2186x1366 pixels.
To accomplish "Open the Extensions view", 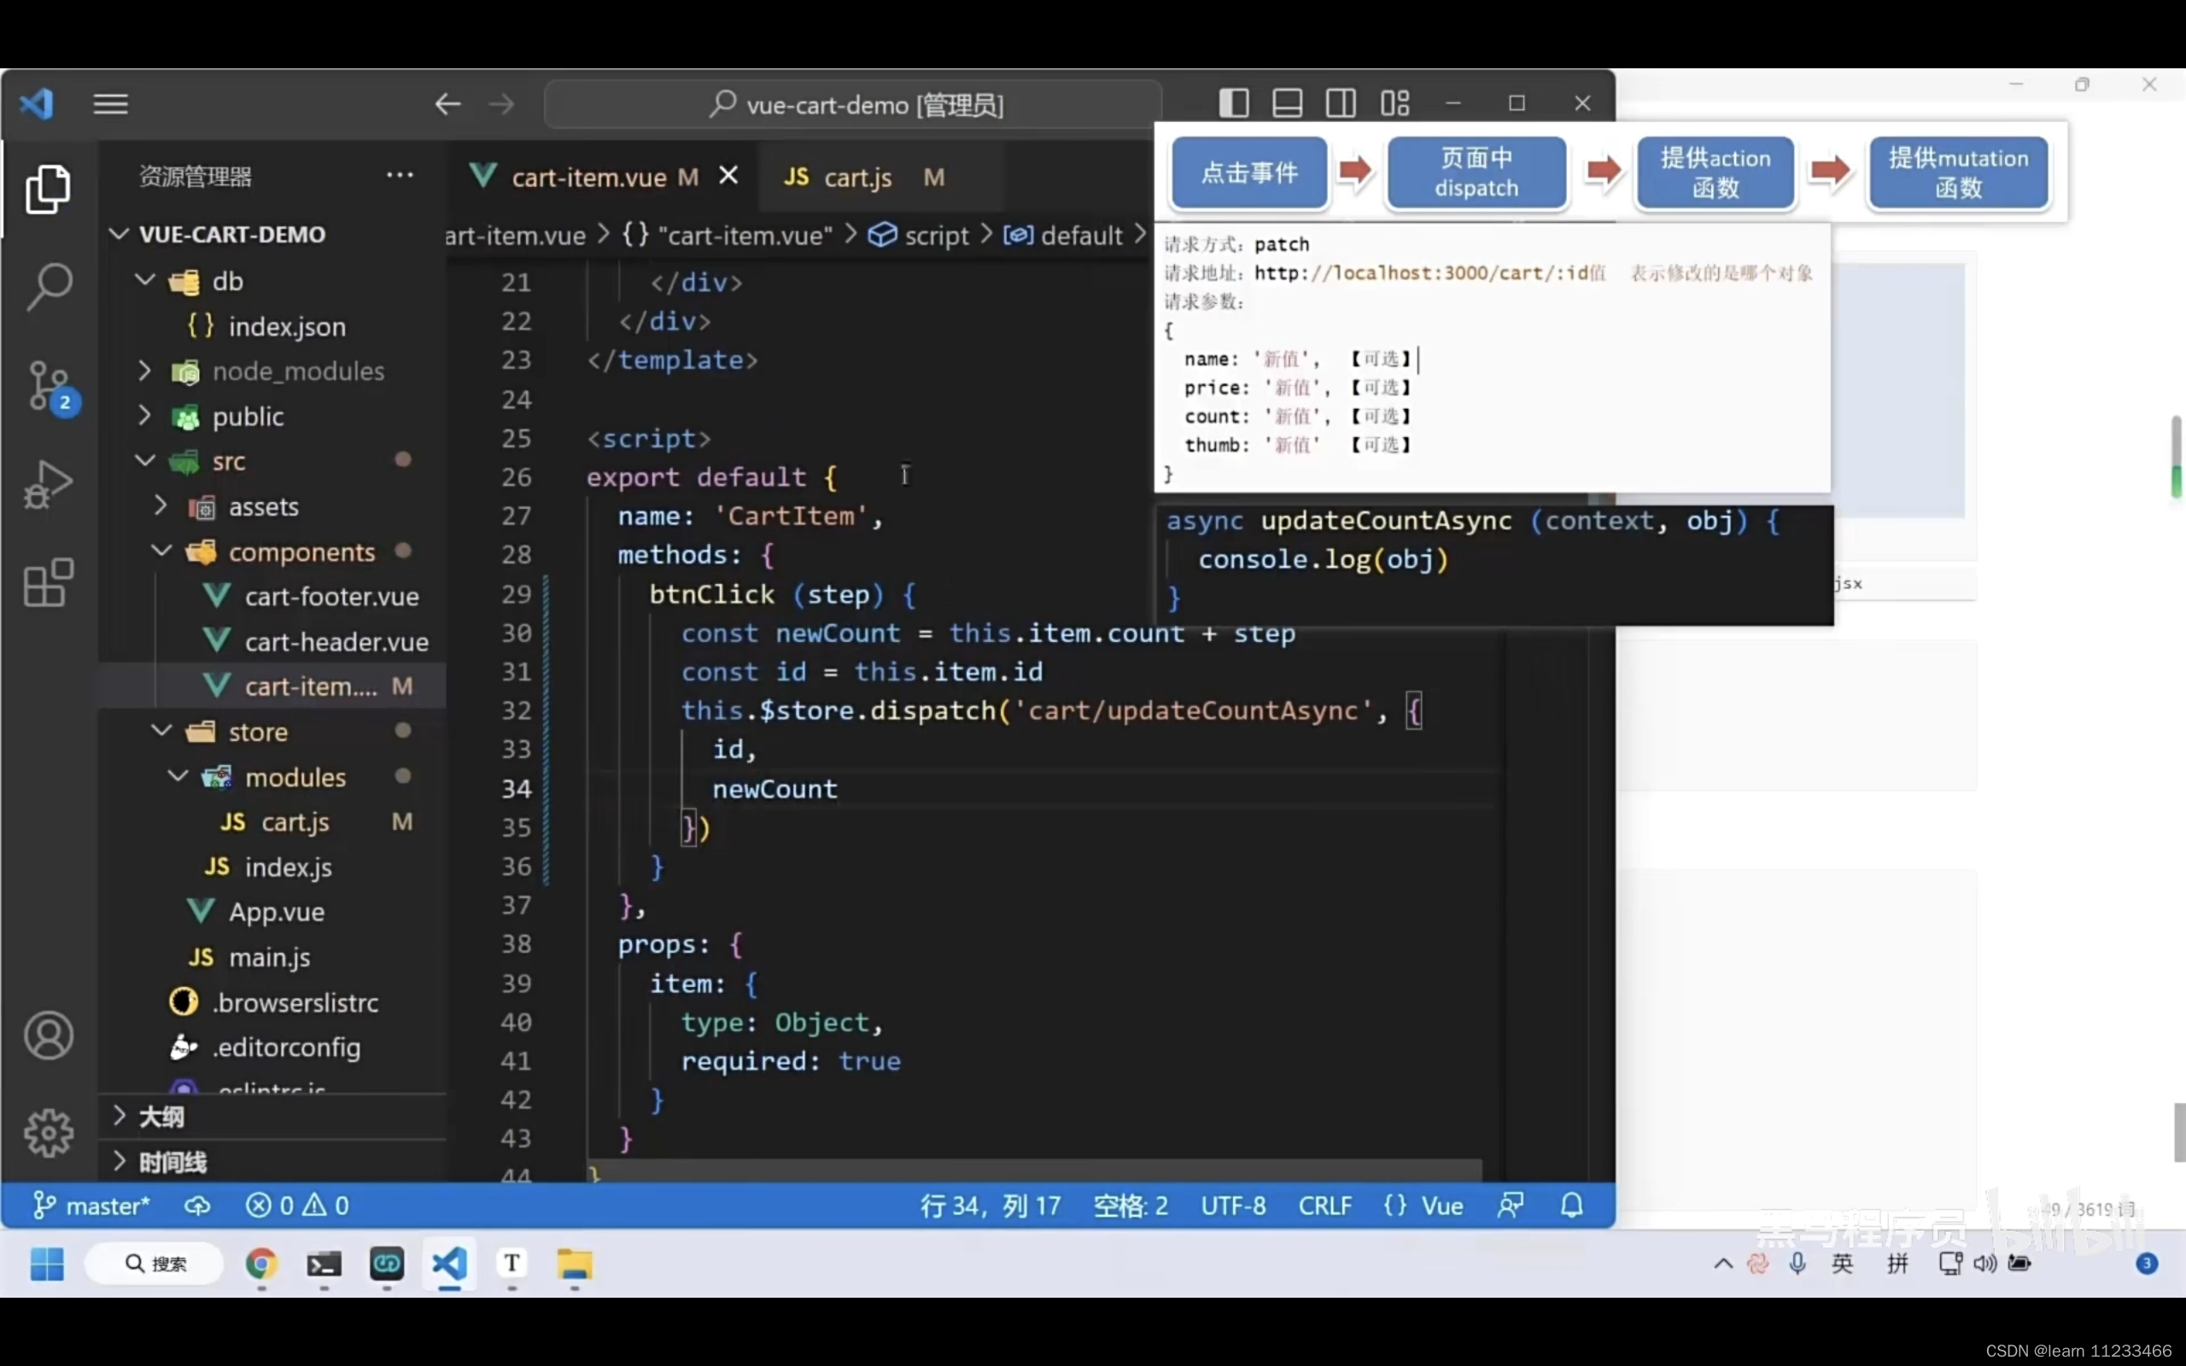I will 49,583.
